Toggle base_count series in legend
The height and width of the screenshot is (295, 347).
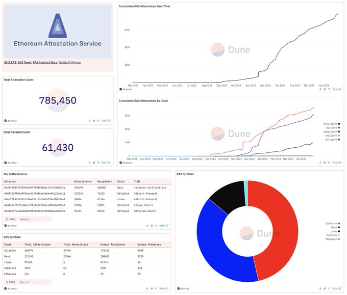(x=332, y=131)
